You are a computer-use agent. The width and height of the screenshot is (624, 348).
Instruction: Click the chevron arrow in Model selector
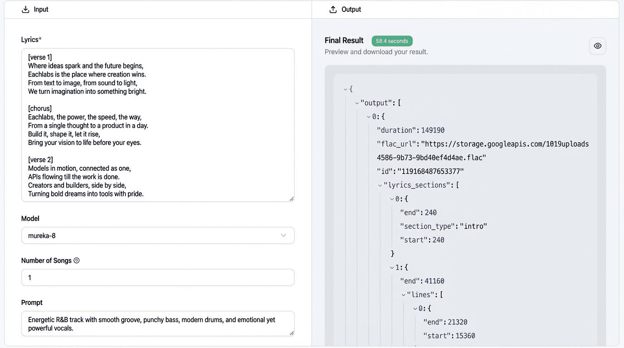[x=283, y=236]
